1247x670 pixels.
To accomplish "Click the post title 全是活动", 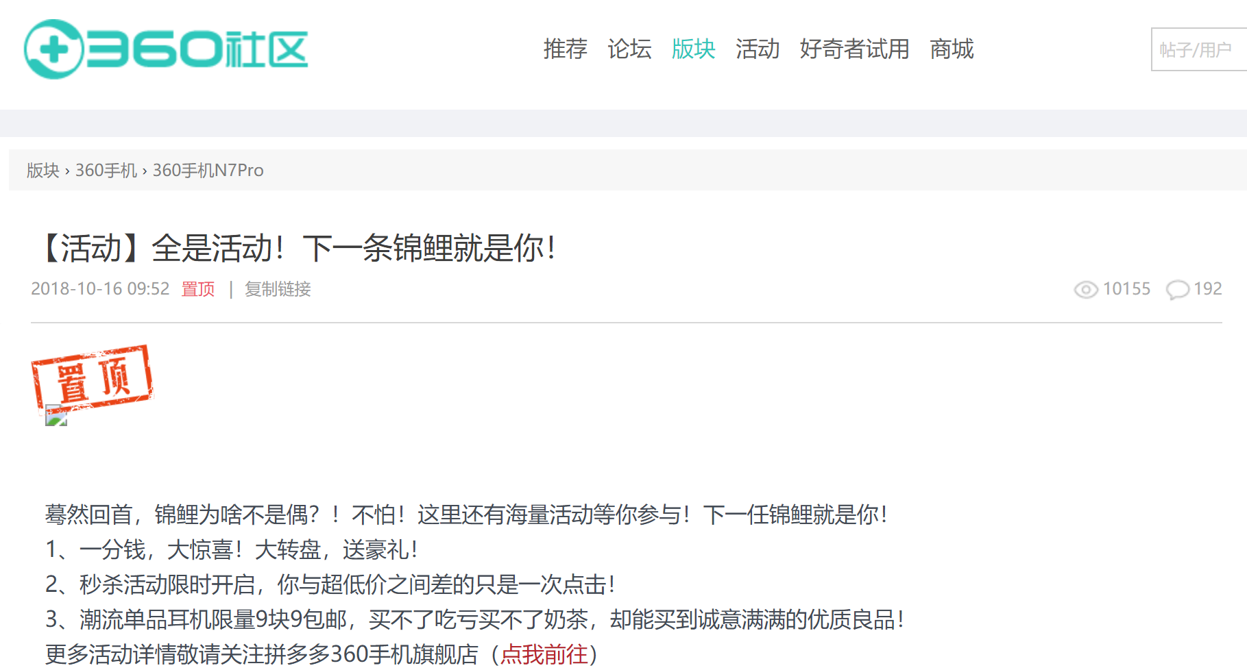I will (x=299, y=248).
